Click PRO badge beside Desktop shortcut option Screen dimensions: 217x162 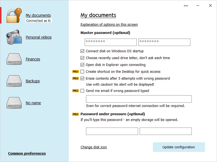[75, 72]
